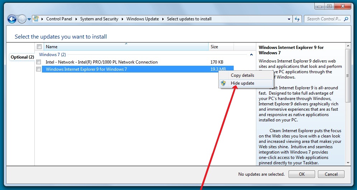Select the Intel PRO/1000 PL Network Connection row

point(138,62)
